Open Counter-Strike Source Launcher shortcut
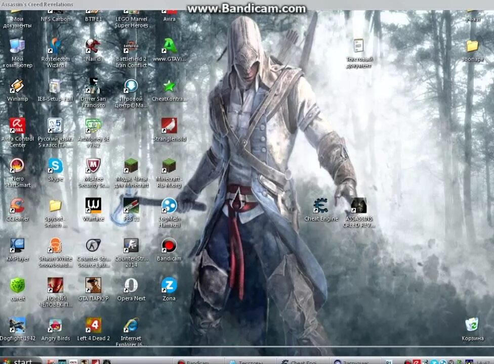The image size is (494, 364). click(93, 246)
